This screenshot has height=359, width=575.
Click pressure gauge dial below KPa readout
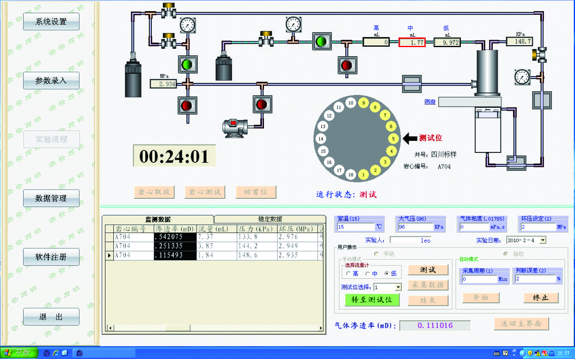tap(522, 77)
